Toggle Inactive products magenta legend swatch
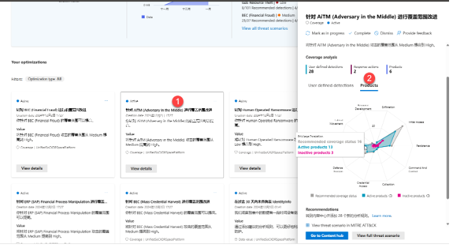Viewport: 451px width, 246px height. click(399, 196)
